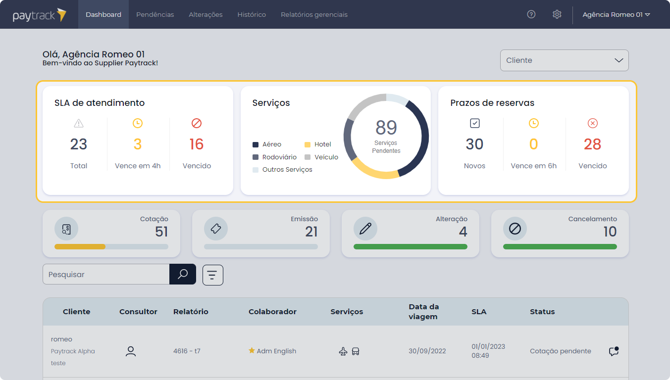The height and width of the screenshot is (380, 670).
Task: Click the Cancelamento green progress bar
Action: coord(560,246)
